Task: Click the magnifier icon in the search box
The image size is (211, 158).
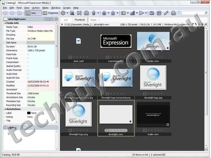Action: click(206, 13)
